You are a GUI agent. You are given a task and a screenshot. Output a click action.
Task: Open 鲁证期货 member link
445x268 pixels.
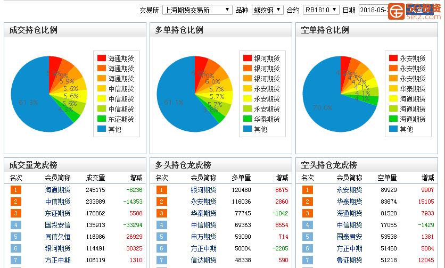349,260
